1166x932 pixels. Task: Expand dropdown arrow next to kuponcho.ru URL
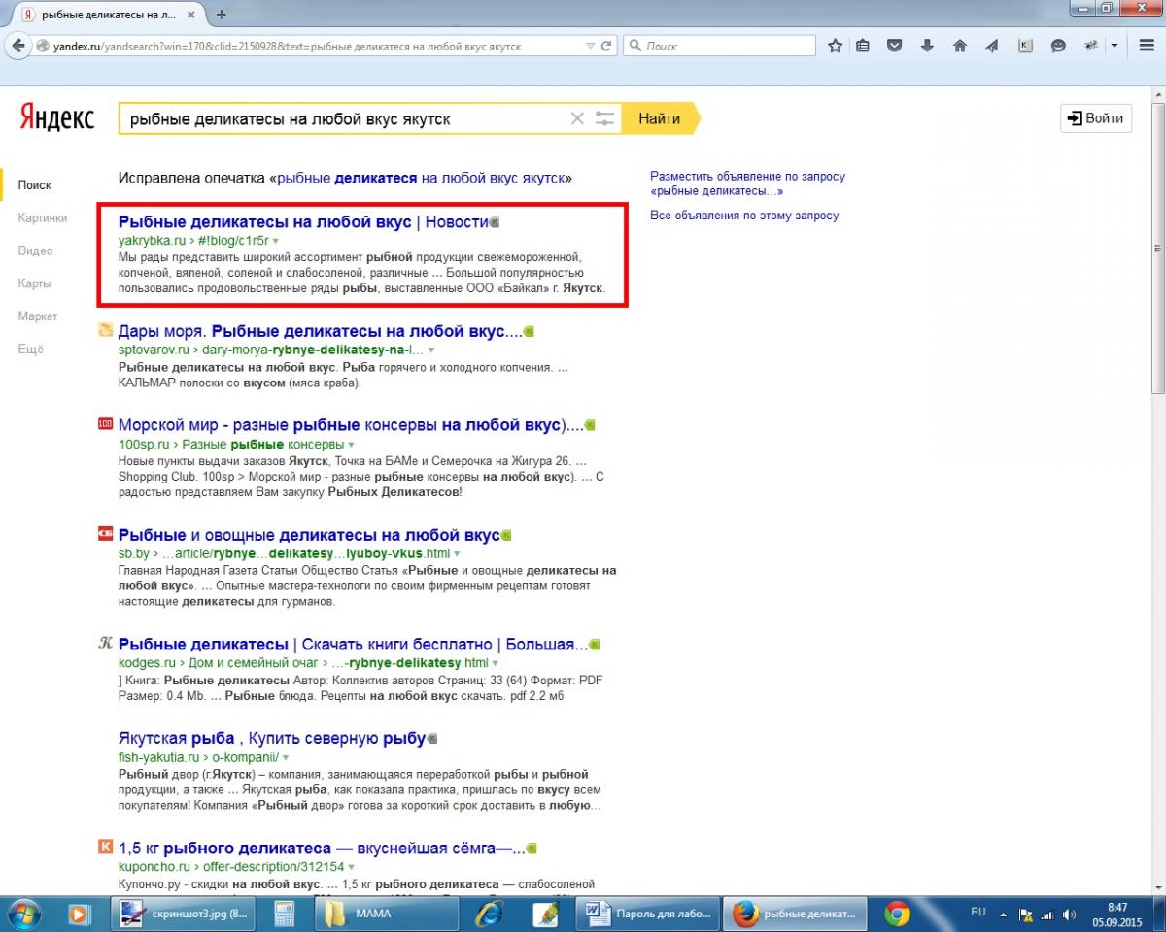click(352, 866)
